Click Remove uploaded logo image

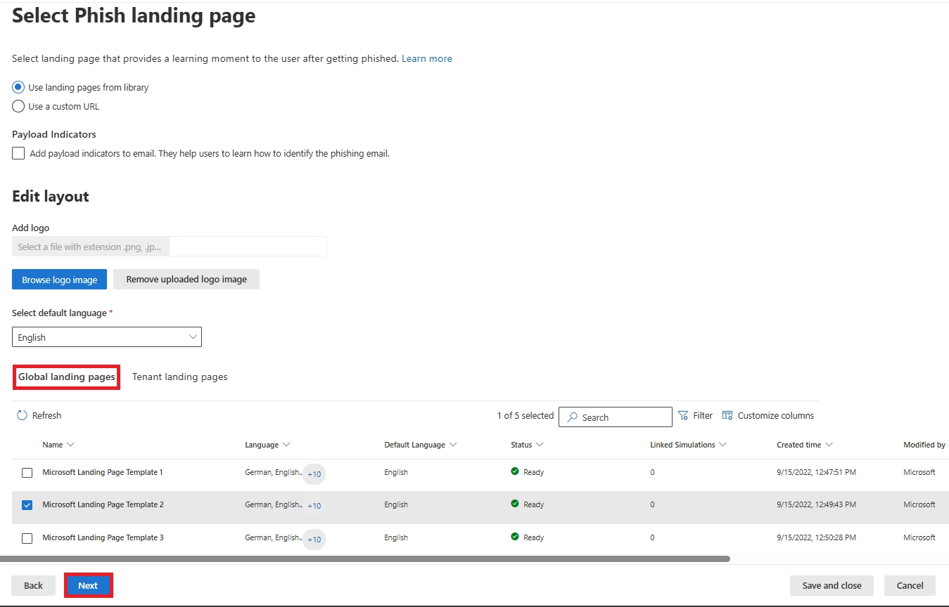pos(186,279)
